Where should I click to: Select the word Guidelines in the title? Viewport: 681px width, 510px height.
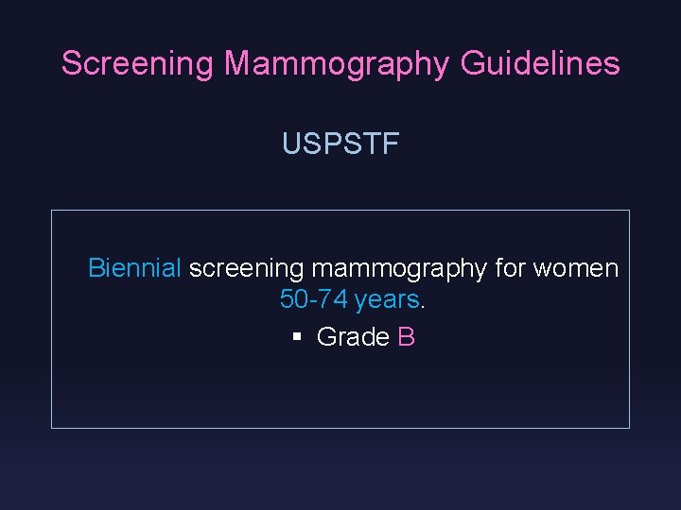point(540,63)
